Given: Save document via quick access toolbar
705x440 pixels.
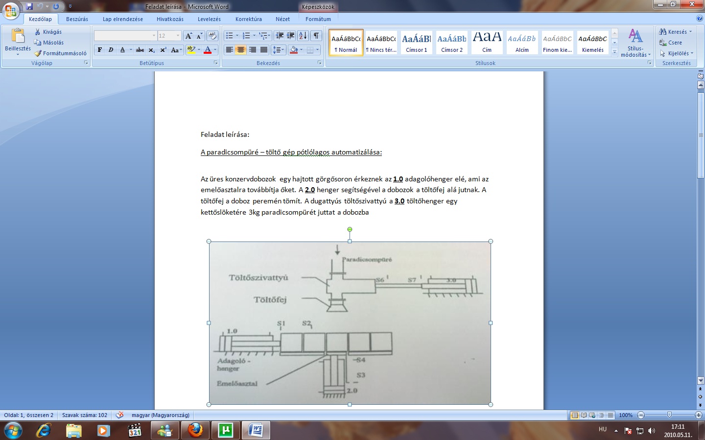Looking at the screenshot, I should pyautogui.click(x=29, y=6).
